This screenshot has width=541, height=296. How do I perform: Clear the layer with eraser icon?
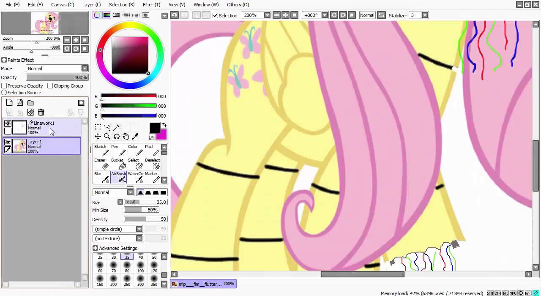coord(30,112)
